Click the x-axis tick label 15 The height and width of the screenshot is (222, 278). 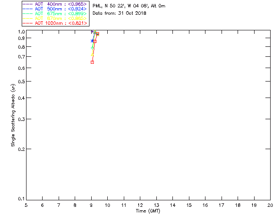click(189, 205)
